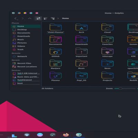138x138 pixels.
Task: Click the Home breadcrumb in the location bar
Action: click(x=66, y=18)
